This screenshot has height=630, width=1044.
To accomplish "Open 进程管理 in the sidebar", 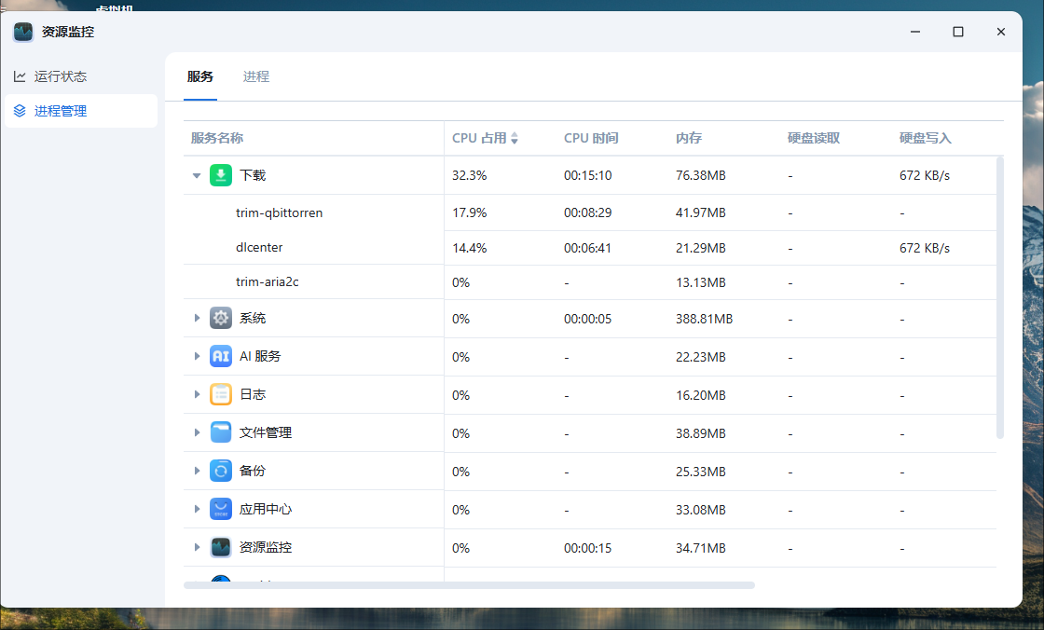I will tap(80, 111).
